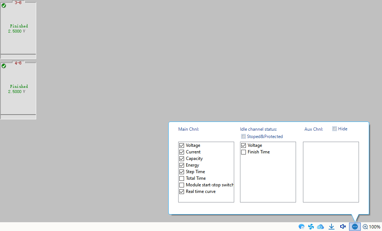Image resolution: width=382 pixels, height=231 pixels.
Task: Tick the Hide checkbox for Aux Chnl
Action: point(334,129)
